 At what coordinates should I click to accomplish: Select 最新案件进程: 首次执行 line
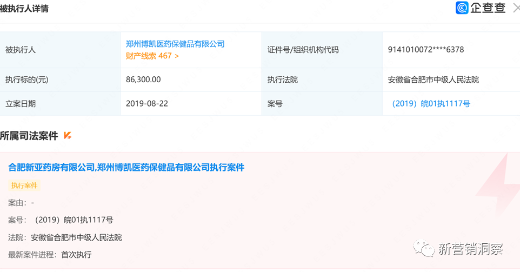[x=50, y=255]
